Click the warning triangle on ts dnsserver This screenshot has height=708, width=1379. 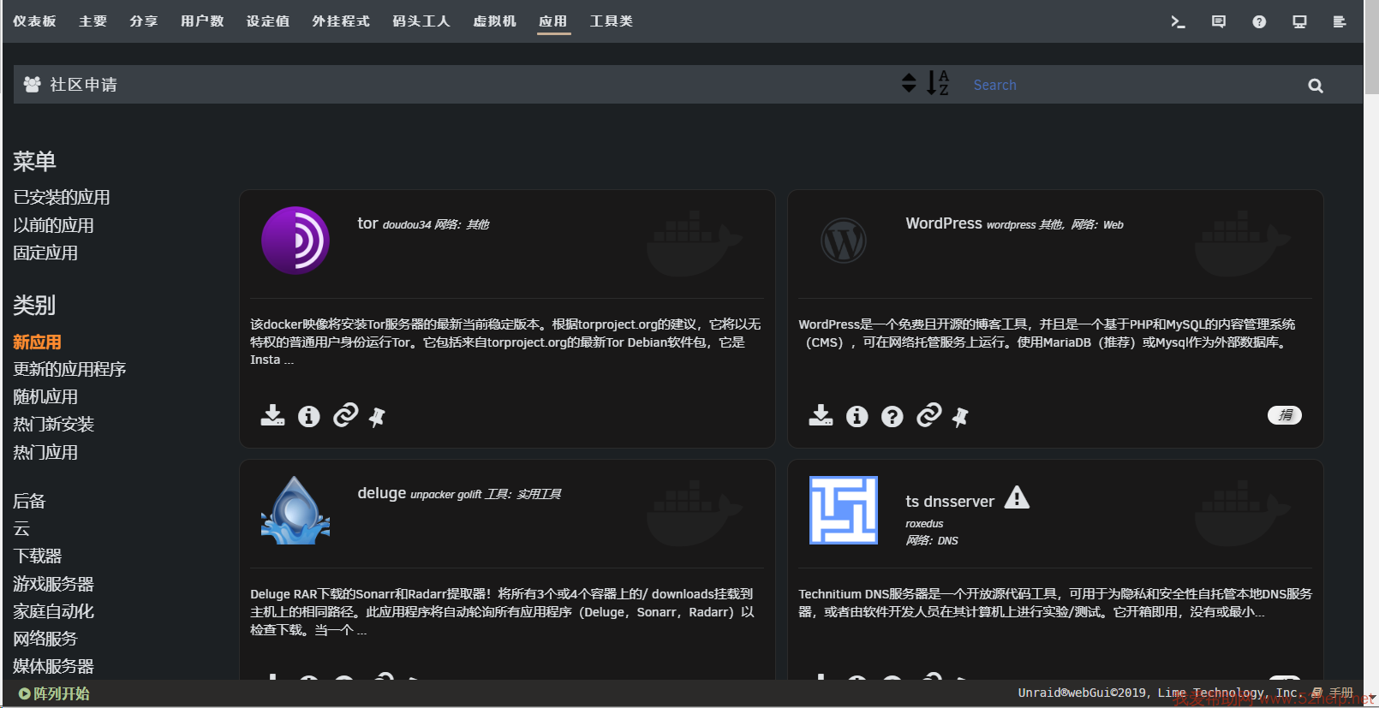point(1017,497)
